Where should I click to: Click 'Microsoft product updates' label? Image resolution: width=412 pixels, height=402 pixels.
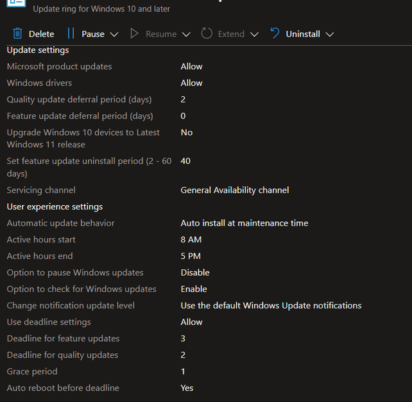[60, 67]
